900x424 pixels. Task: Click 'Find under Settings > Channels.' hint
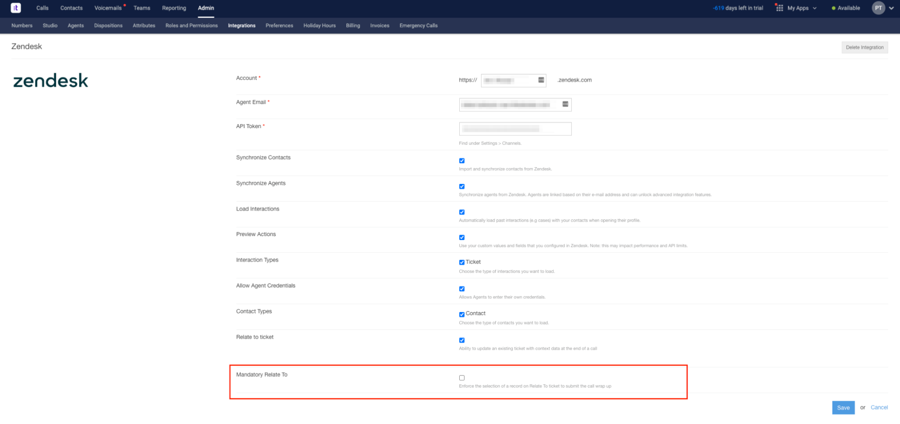[x=490, y=143]
